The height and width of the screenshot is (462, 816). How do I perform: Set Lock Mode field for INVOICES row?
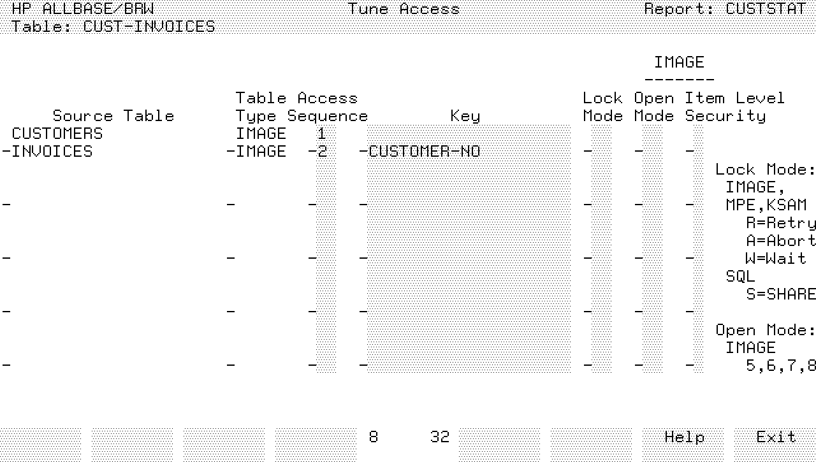point(601,152)
